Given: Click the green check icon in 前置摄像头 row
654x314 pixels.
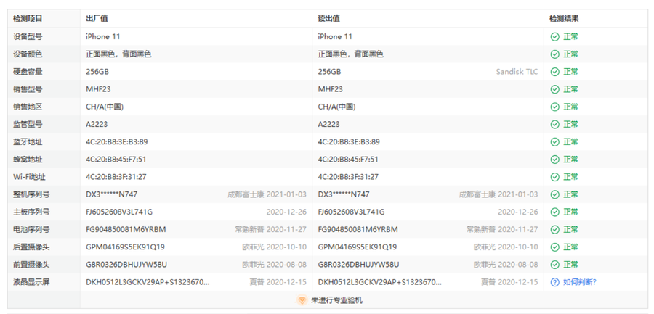Looking at the screenshot, I should click(x=554, y=265).
